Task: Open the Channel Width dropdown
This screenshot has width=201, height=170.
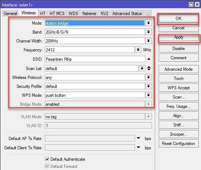Action: [x=148, y=41]
